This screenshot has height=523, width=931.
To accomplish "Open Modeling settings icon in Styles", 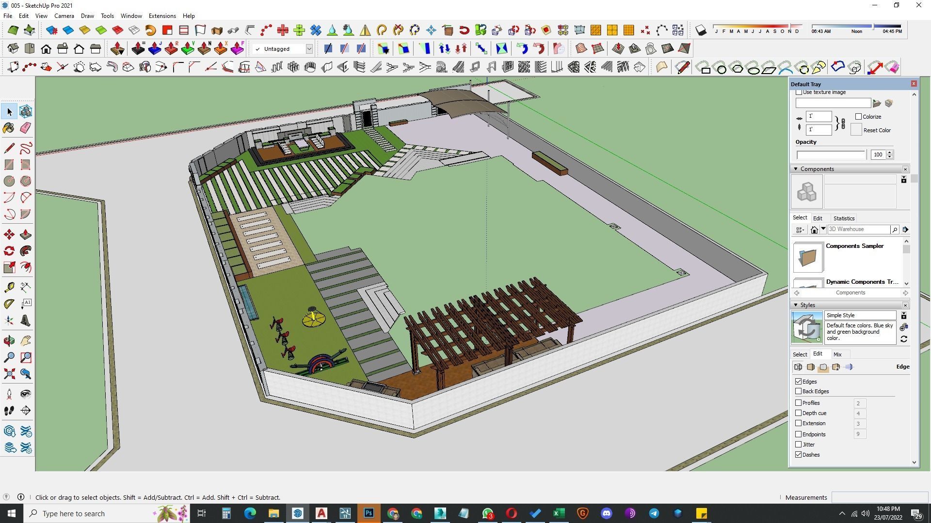I will point(849,367).
